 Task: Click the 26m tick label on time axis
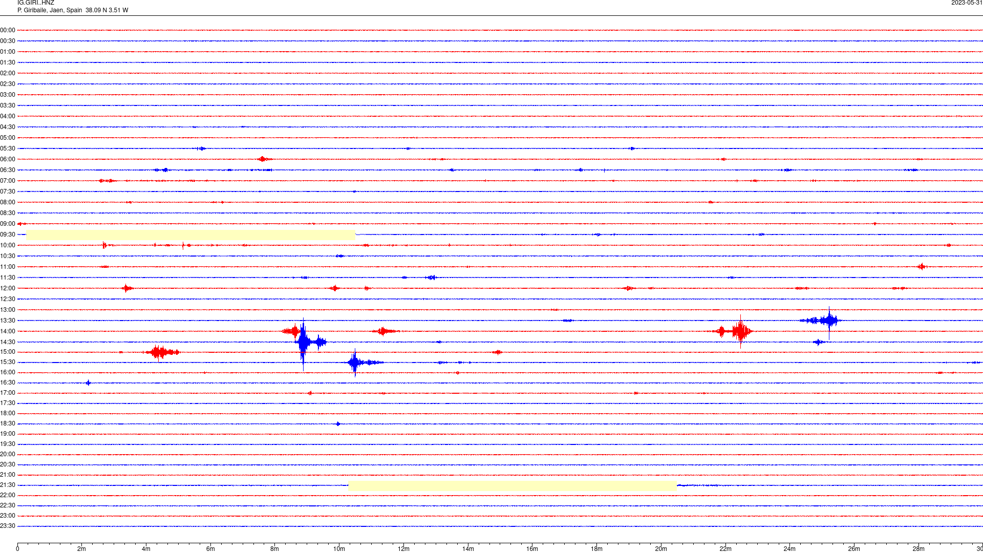[x=854, y=549]
